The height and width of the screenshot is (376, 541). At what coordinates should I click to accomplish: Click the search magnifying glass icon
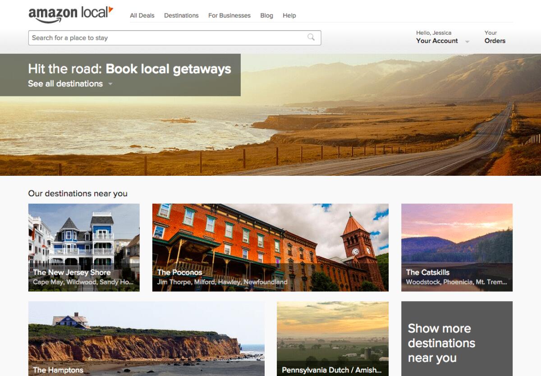point(311,37)
